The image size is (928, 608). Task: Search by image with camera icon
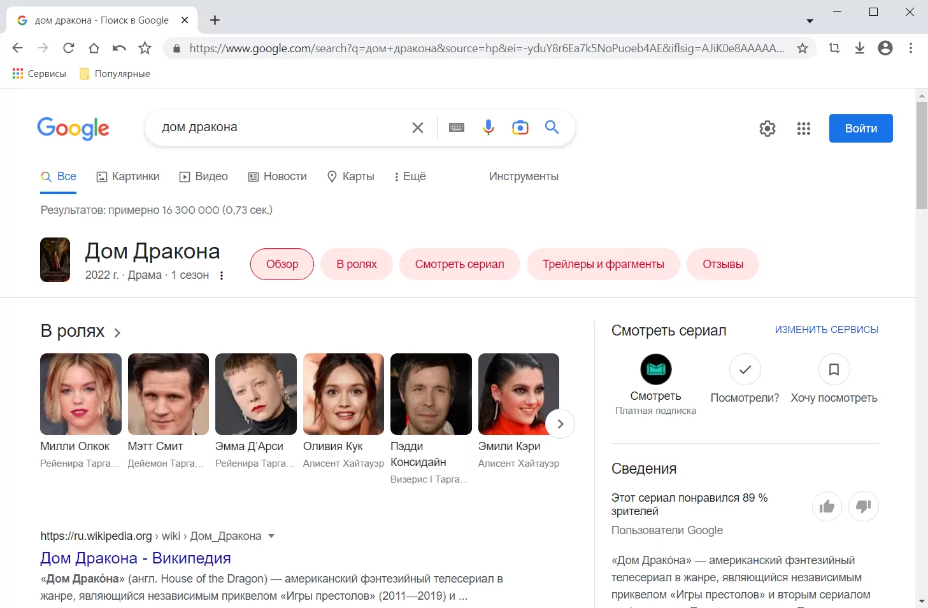(x=520, y=127)
